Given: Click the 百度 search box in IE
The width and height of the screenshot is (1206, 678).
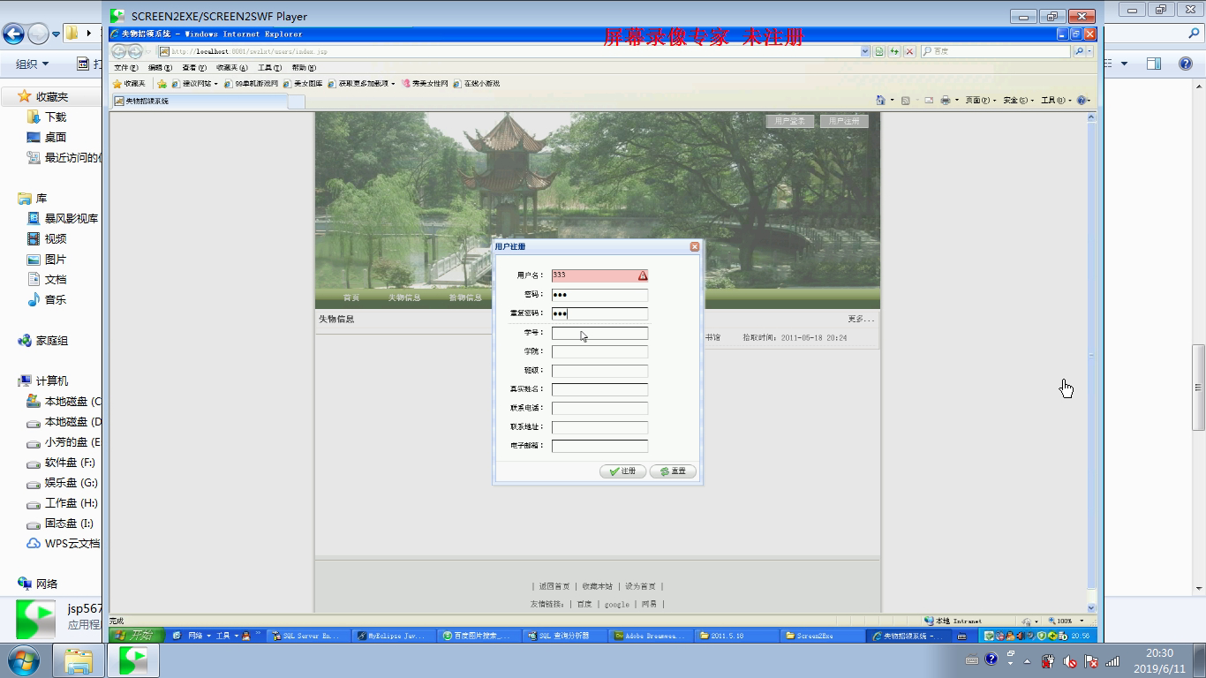Looking at the screenshot, I should (x=995, y=51).
